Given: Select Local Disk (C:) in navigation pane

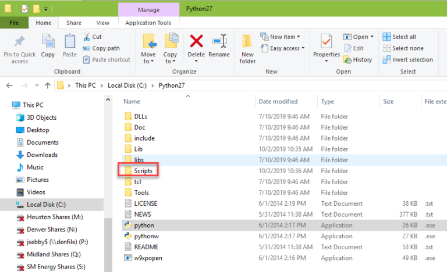Looking at the screenshot, I should point(52,205).
